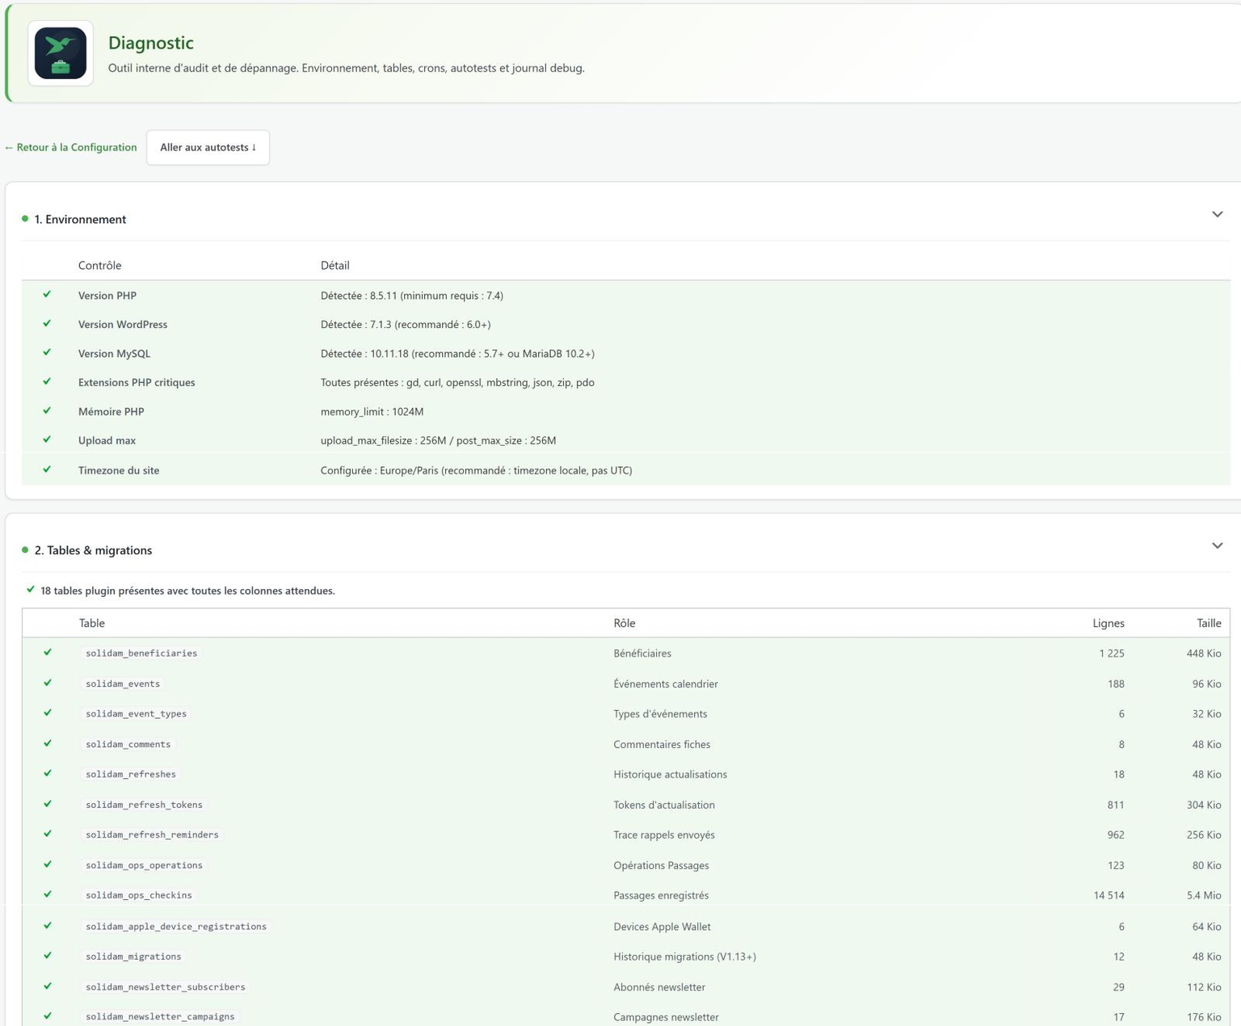Click the memory_limit : 1024M value
Image resolution: width=1241 pixels, height=1026 pixels.
372,412
